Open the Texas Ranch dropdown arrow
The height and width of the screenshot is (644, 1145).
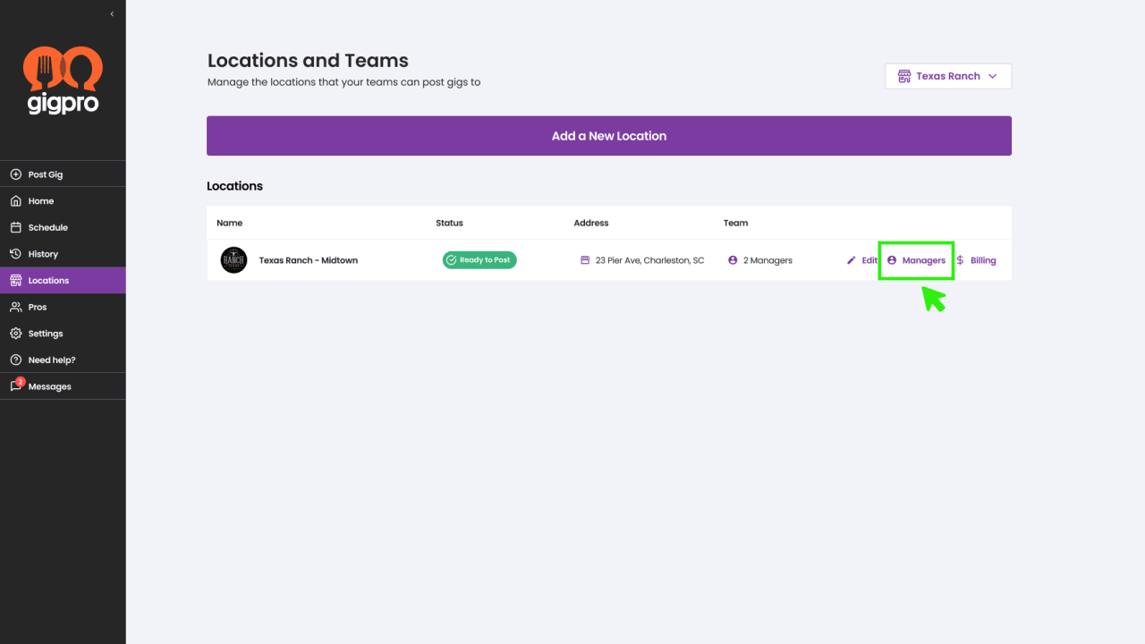992,76
